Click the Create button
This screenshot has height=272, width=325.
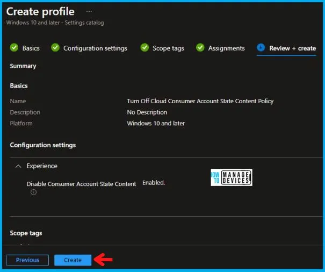point(73,260)
